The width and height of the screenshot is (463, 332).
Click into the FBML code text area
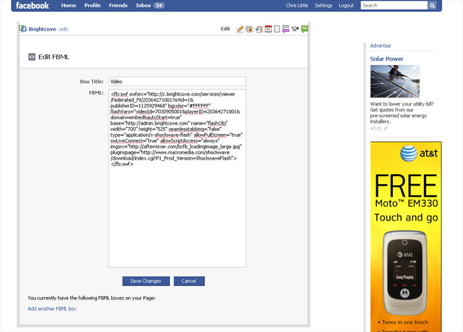tap(177, 178)
